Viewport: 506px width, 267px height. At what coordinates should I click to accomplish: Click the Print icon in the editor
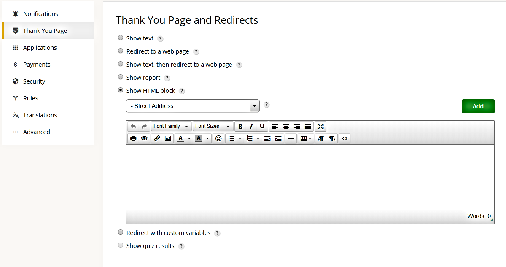pos(133,138)
